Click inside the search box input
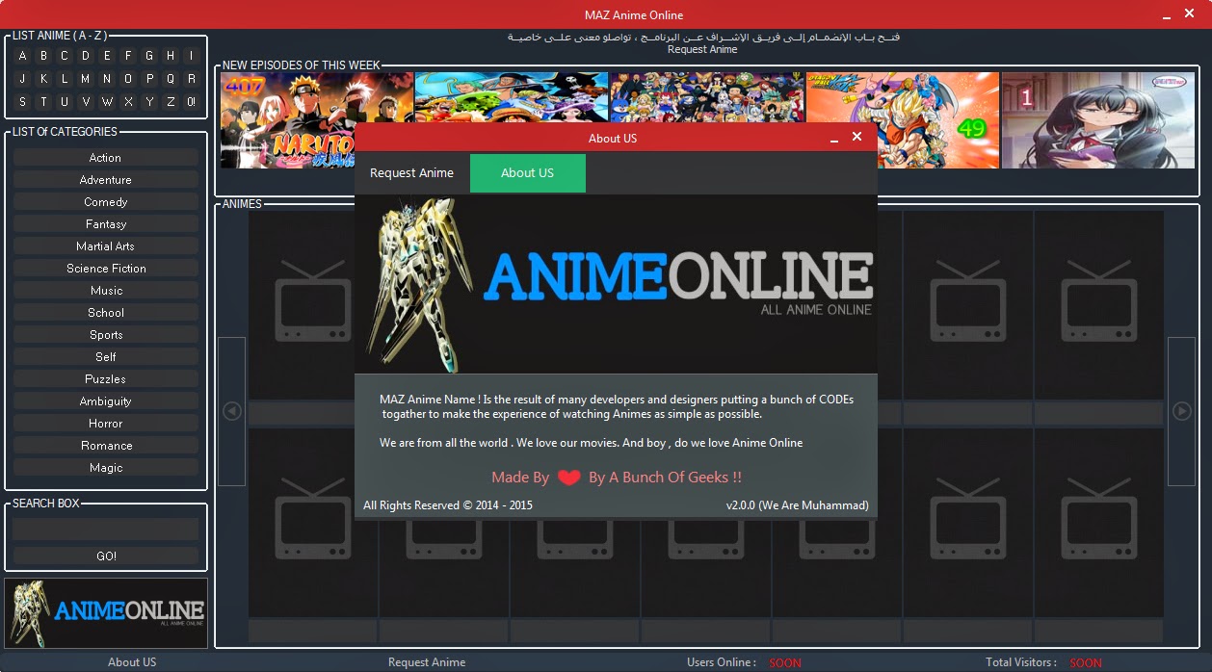The height and width of the screenshot is (672, 1212). click(105, 528)
